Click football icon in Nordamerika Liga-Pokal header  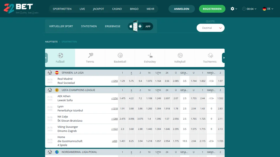point(50,152)
